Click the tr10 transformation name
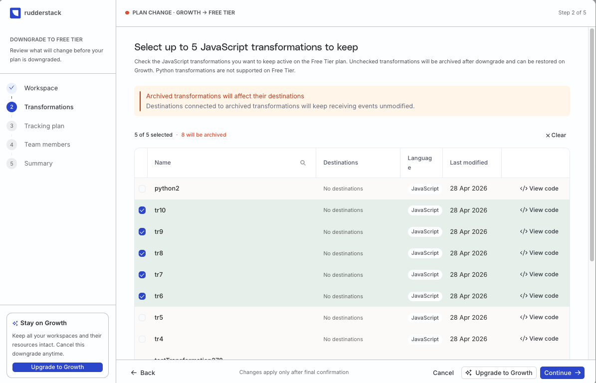Viewport: 596px width, 383px height. pyautogui.click(x=160, y=210)
